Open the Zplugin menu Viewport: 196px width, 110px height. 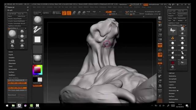pyautogui.click(x=144, y=7)
